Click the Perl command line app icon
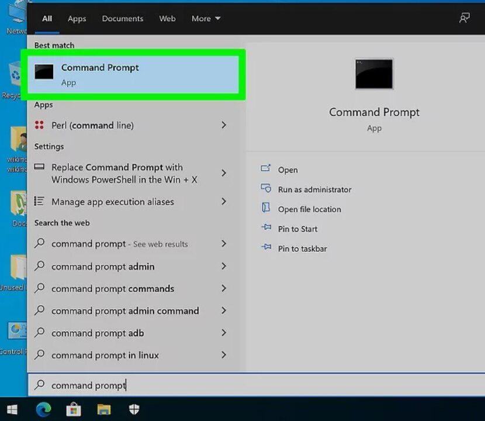Screen dimensions: 485x421 (x=39, y=125)
